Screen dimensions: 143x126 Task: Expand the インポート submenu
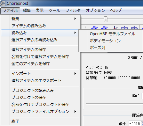41,74
